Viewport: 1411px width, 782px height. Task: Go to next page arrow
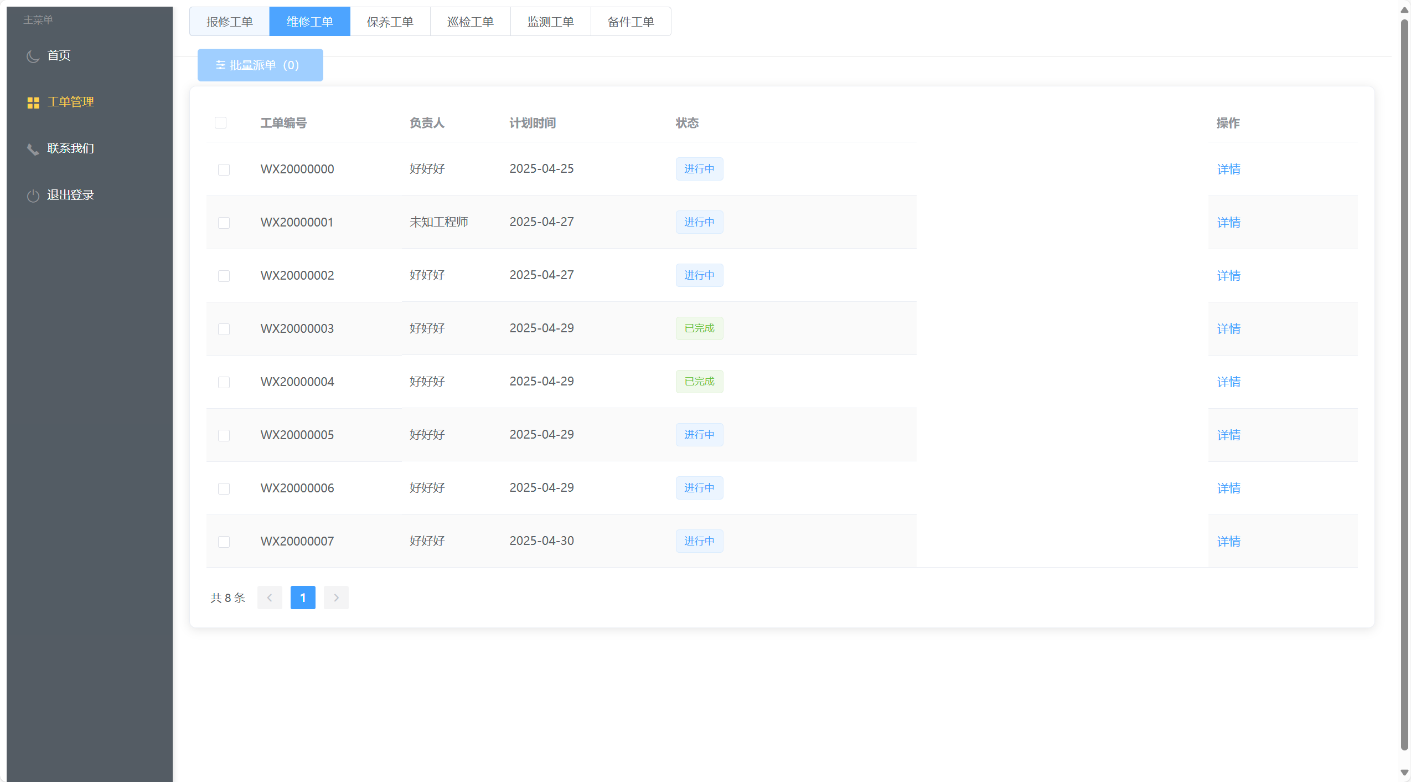[x=336, y=598]
